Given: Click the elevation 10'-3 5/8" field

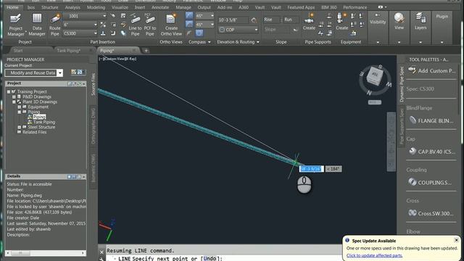Looking at the screenshot, I should [233, 20].
